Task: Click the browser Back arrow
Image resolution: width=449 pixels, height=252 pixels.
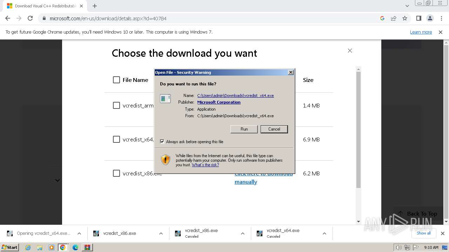Action: click(8, 18)
